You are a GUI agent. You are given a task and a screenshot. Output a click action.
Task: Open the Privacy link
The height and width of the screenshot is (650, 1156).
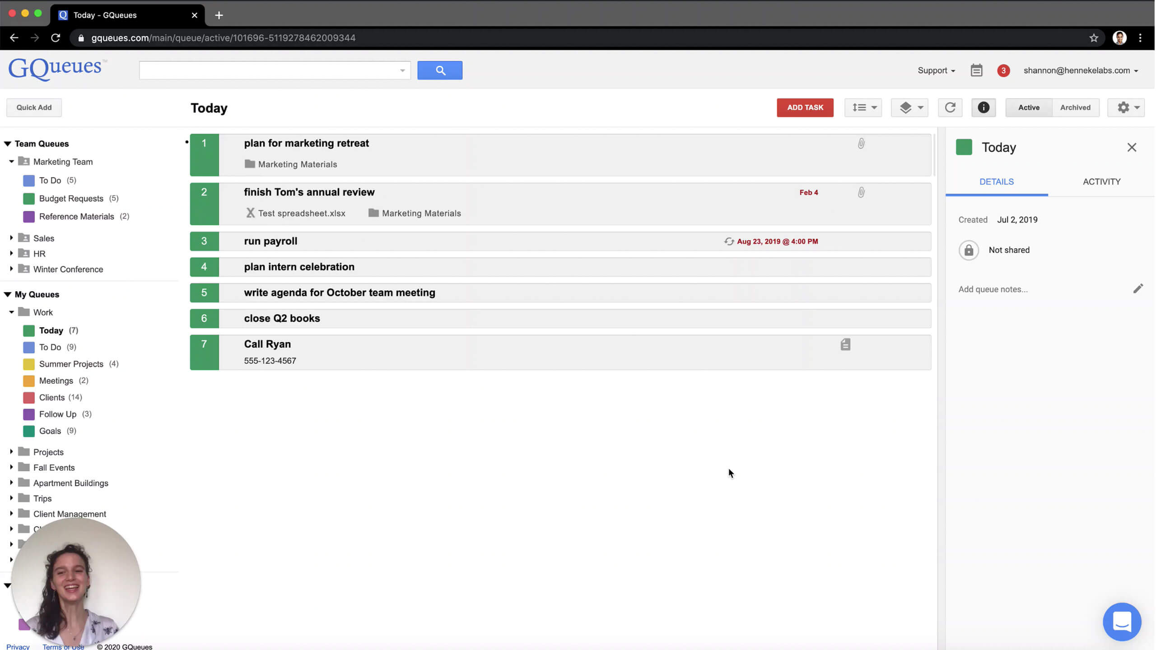point(18,646)
